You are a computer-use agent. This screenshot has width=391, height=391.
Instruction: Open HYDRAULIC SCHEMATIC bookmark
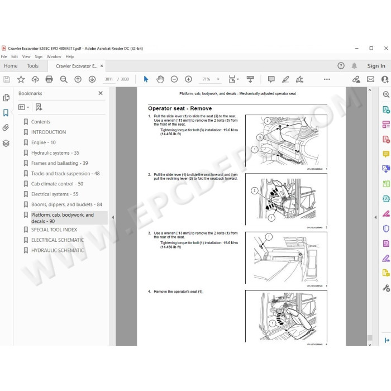[x=58, y=250]
